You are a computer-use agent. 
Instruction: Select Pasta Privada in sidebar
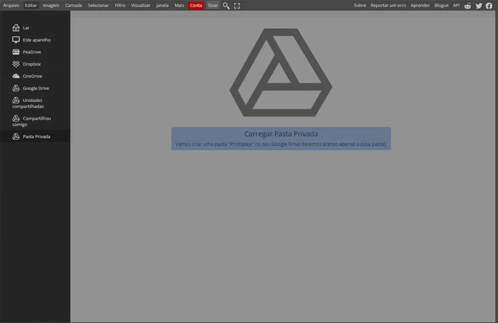pyautogui.click(x=35, y=137)
